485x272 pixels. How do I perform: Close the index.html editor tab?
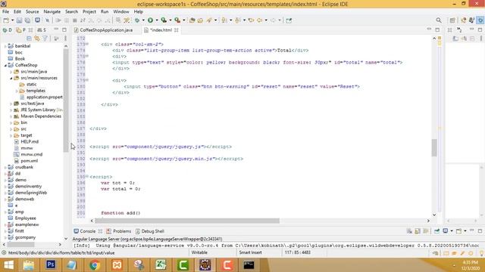tap(177, 30)
